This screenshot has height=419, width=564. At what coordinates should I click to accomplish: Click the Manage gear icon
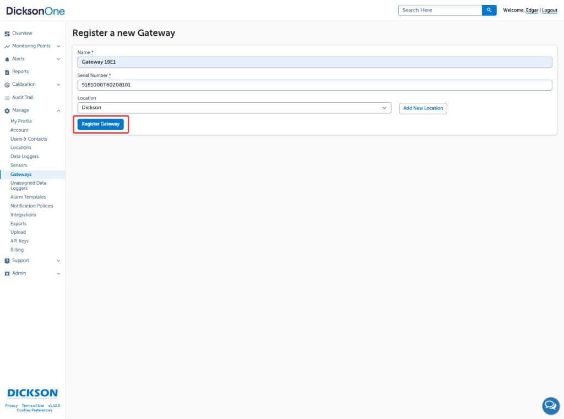pos(7,111)
